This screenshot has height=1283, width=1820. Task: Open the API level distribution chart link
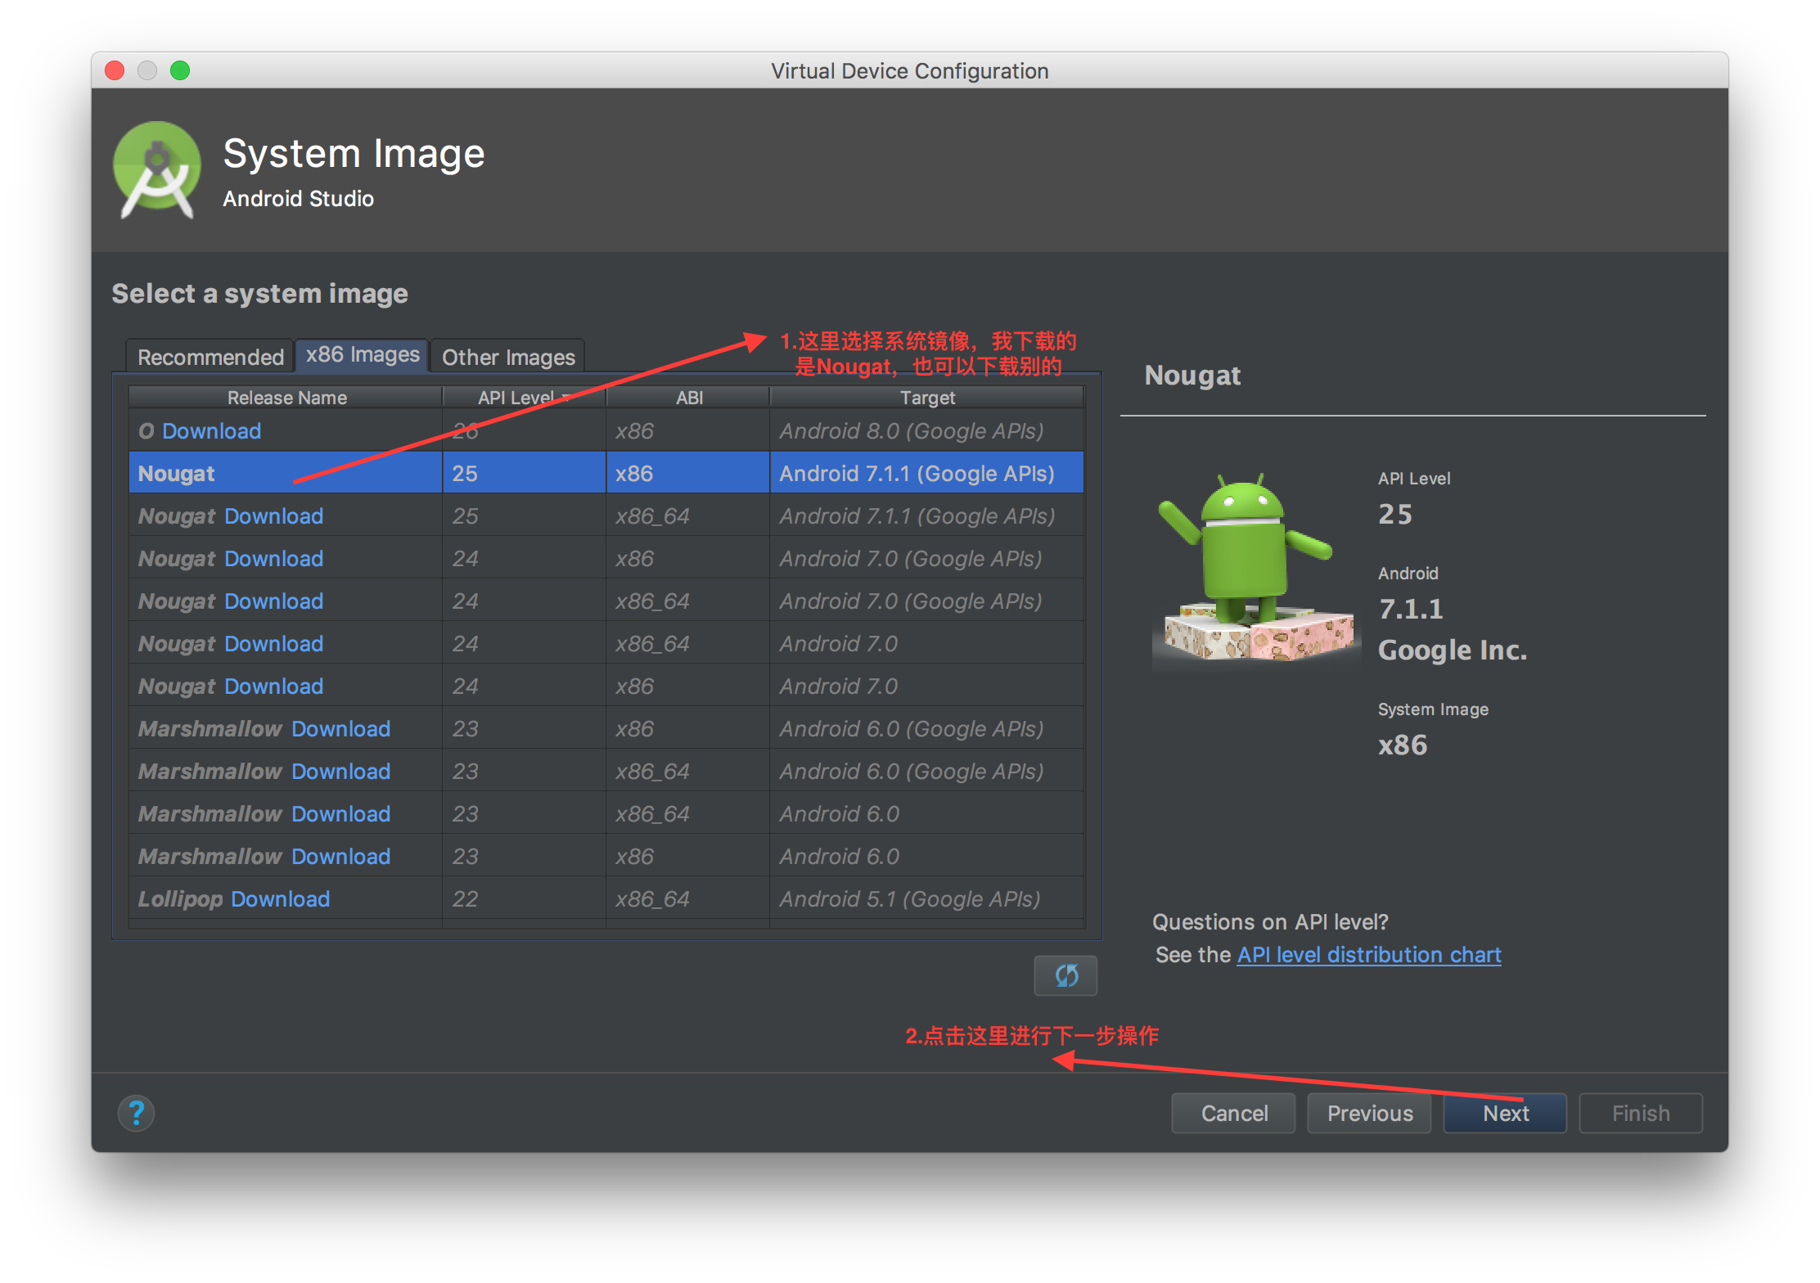(1368, 955)
